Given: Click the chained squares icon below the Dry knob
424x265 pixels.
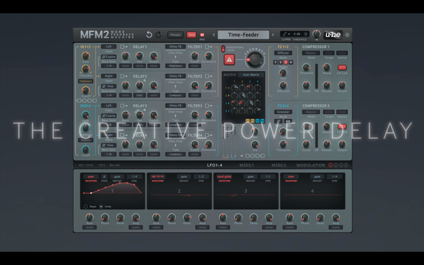Looking at the screenshot, I should tap(255, 156).
